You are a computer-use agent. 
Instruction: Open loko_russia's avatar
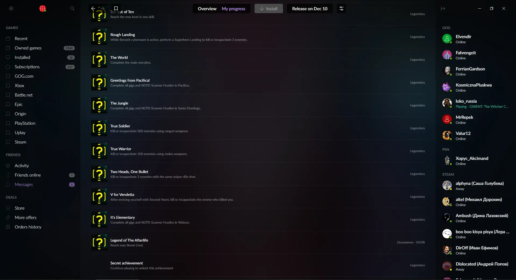coord(447,103)
